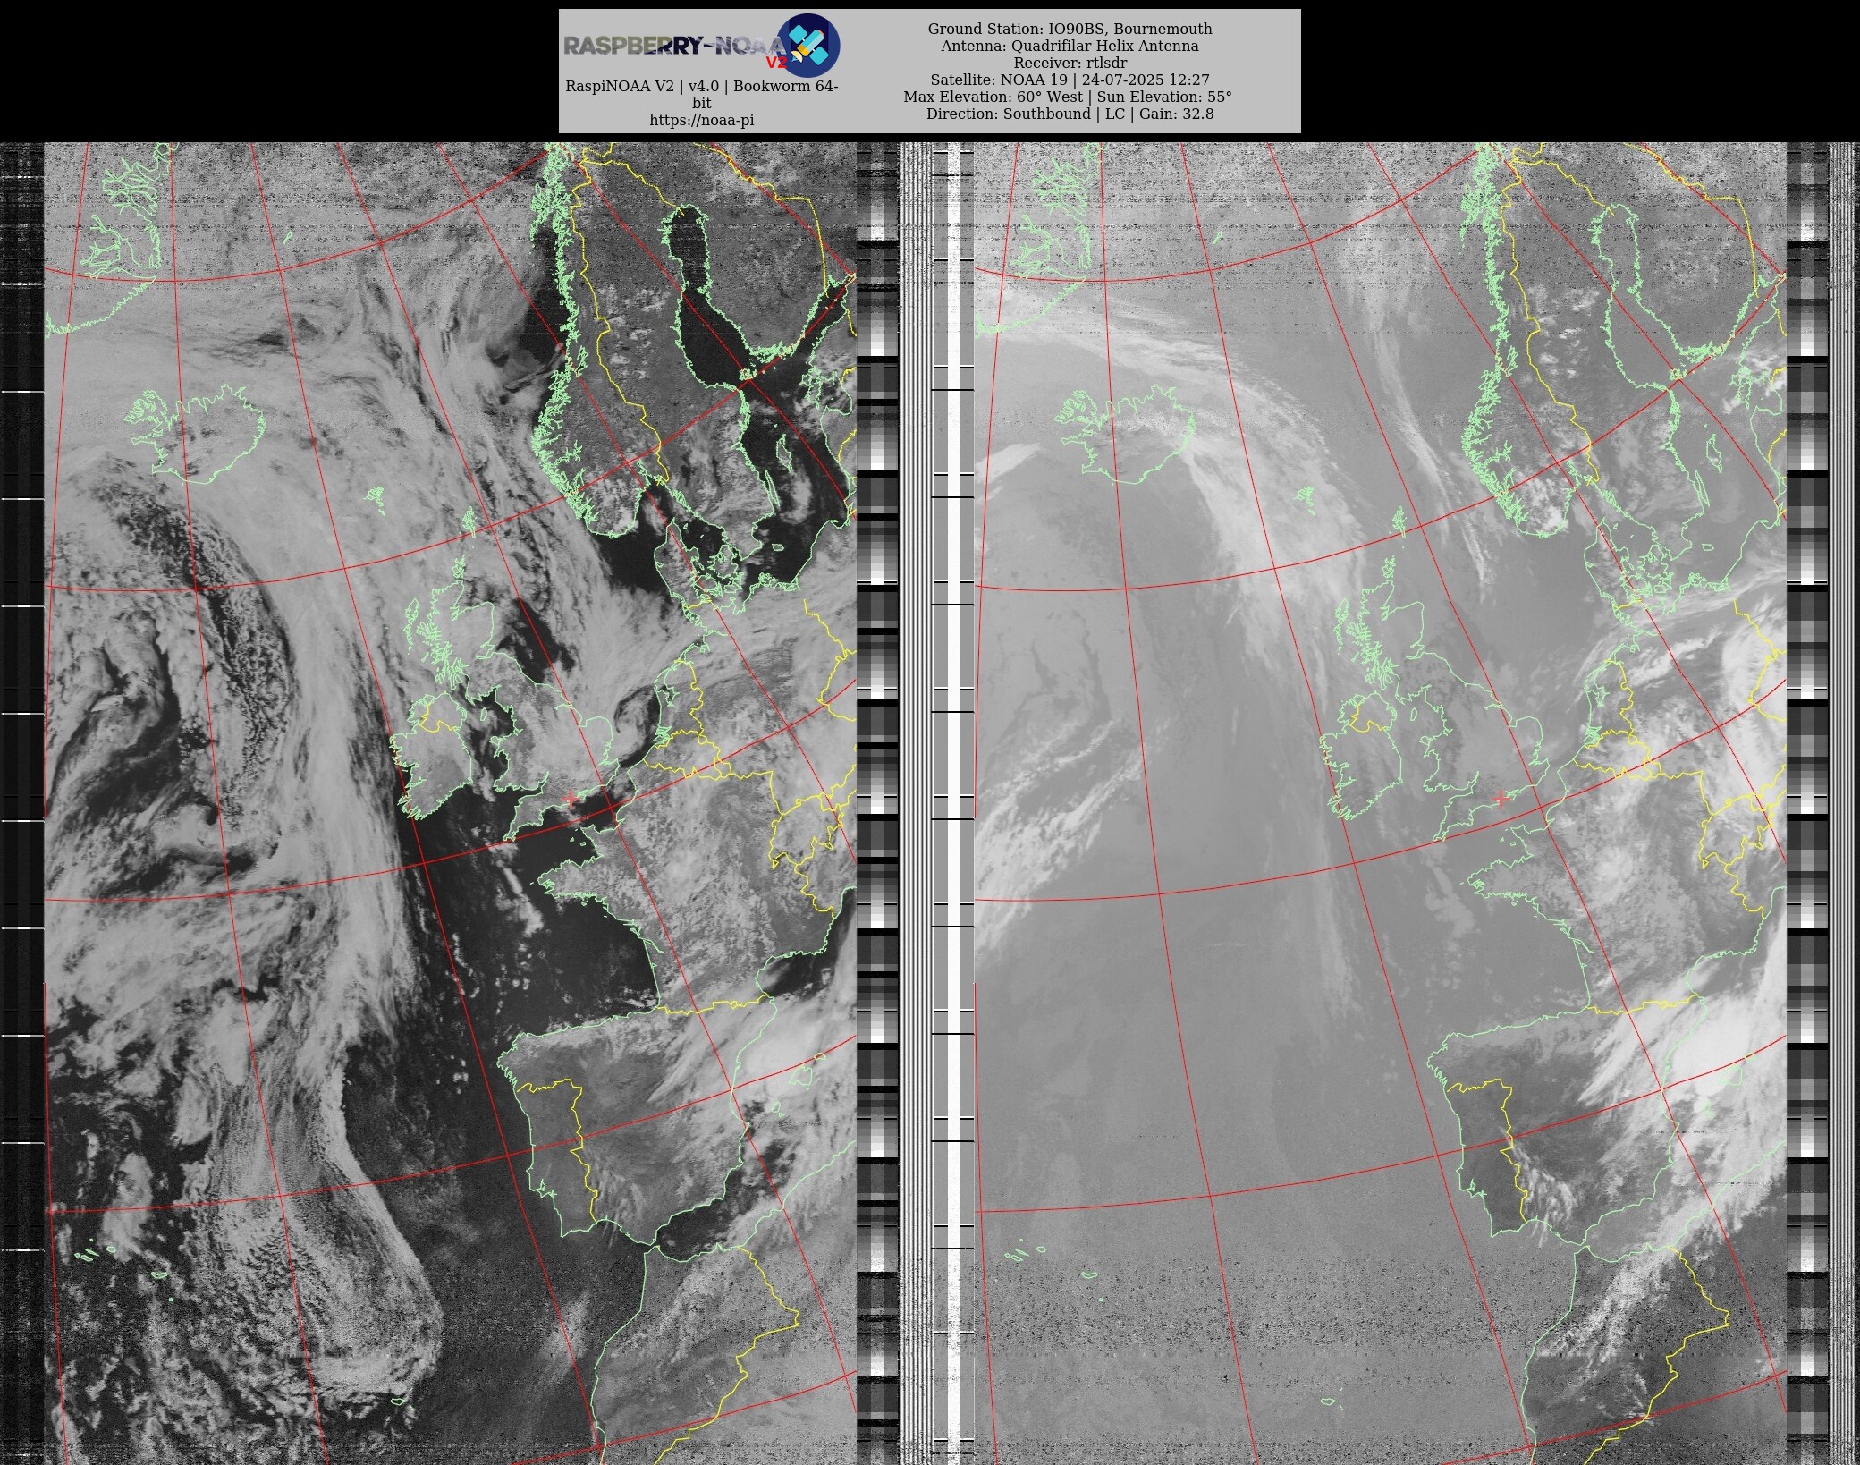This screenshot has height=1465, width=1860.
Task: Select the 'RaspiNOAA V2 | v4.0 | Bookworm 64-bit' text
Action: [x=701, y=94]
